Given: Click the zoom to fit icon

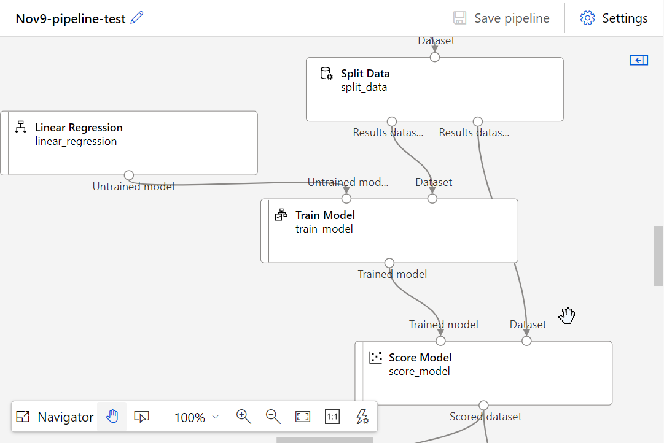Looking at the screenshot, I should click(303, 417).
